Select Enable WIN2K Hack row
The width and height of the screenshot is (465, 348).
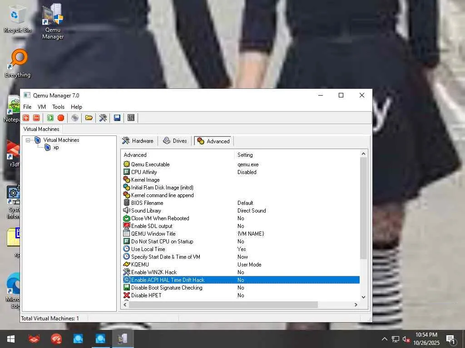click(x=241, y=272)
